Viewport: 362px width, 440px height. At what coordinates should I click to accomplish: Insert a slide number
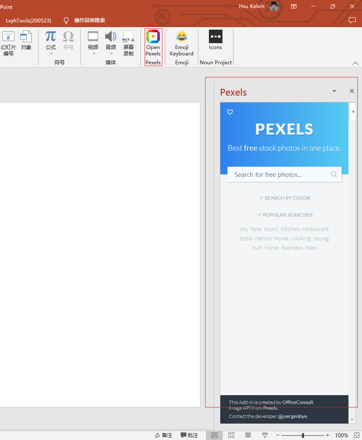(x=8, y=44)
